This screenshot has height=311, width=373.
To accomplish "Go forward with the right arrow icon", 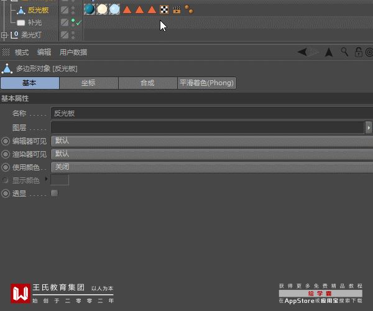I will click(313, 52).
